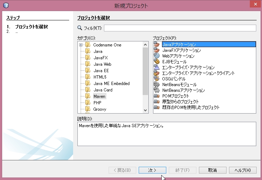Select Webアプリケーション project type
This screenshot has height=180, width=262.
coord(178,56)
